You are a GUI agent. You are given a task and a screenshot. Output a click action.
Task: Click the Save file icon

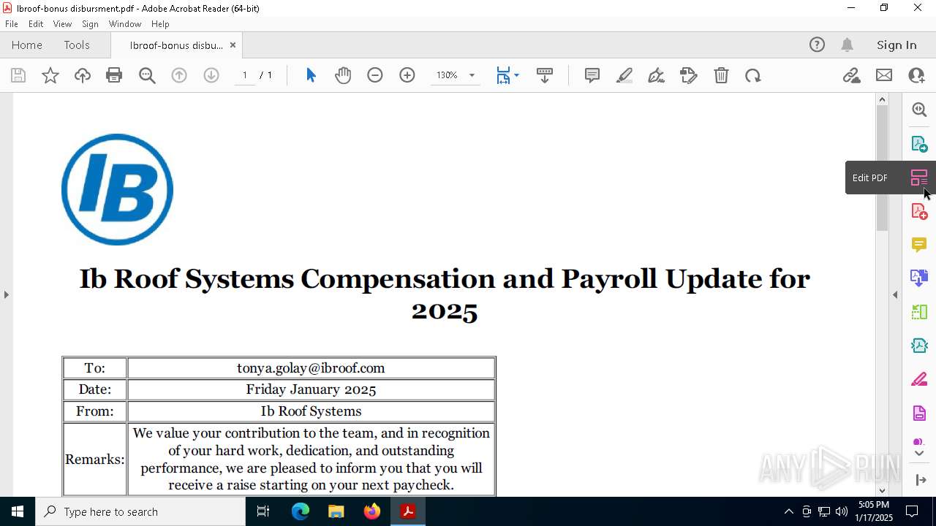pyautogui.click(x=18, y=75)
